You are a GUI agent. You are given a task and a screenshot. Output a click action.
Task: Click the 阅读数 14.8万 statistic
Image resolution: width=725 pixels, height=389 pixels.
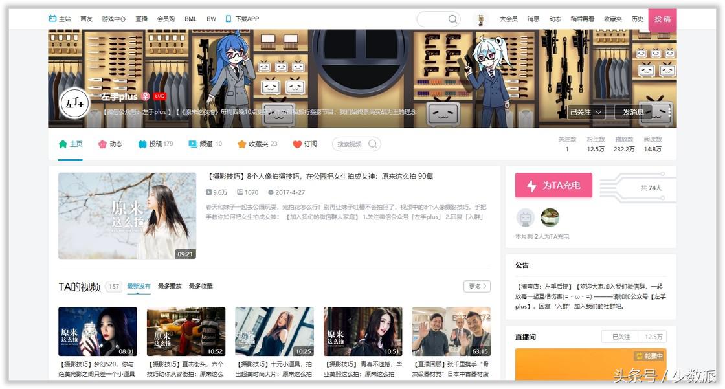652,144
